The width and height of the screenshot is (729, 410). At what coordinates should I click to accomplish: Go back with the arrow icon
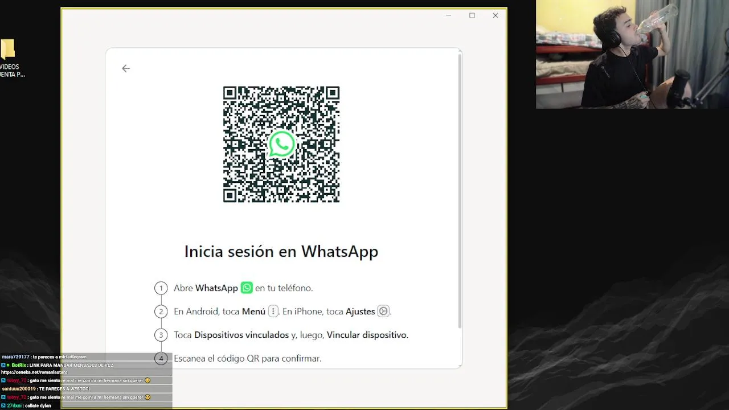[x=126, y=68]
